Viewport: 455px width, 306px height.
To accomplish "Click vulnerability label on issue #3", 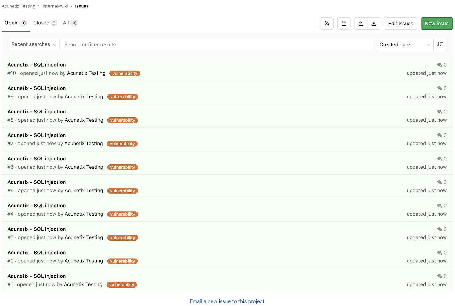I will 123,238.
